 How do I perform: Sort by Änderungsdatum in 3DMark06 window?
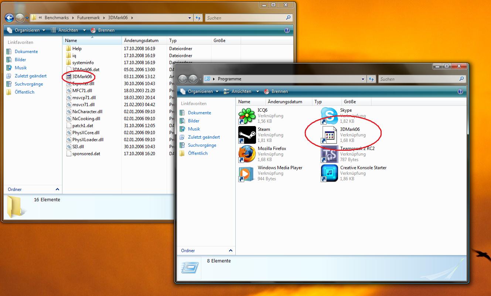(144, 41)
